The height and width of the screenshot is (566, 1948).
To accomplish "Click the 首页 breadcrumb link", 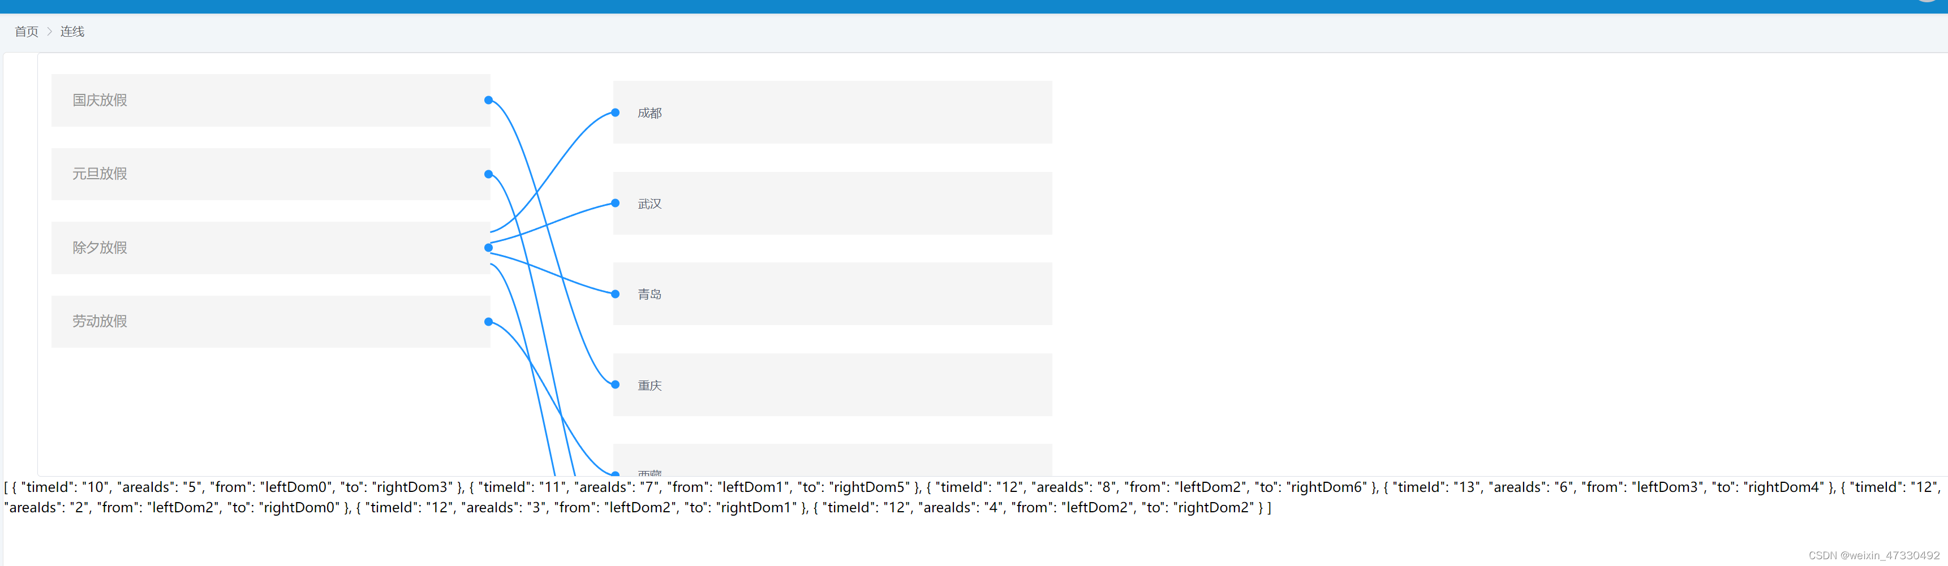I will click(x=27, y=32).
